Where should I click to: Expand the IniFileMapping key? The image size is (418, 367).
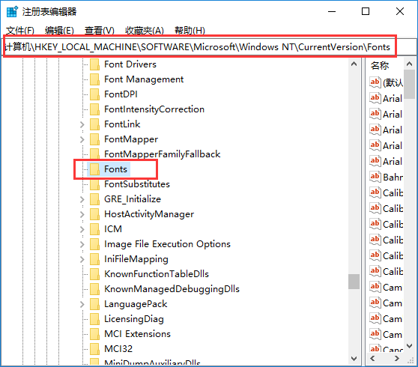pyautogui.click(x=82, y=259)
